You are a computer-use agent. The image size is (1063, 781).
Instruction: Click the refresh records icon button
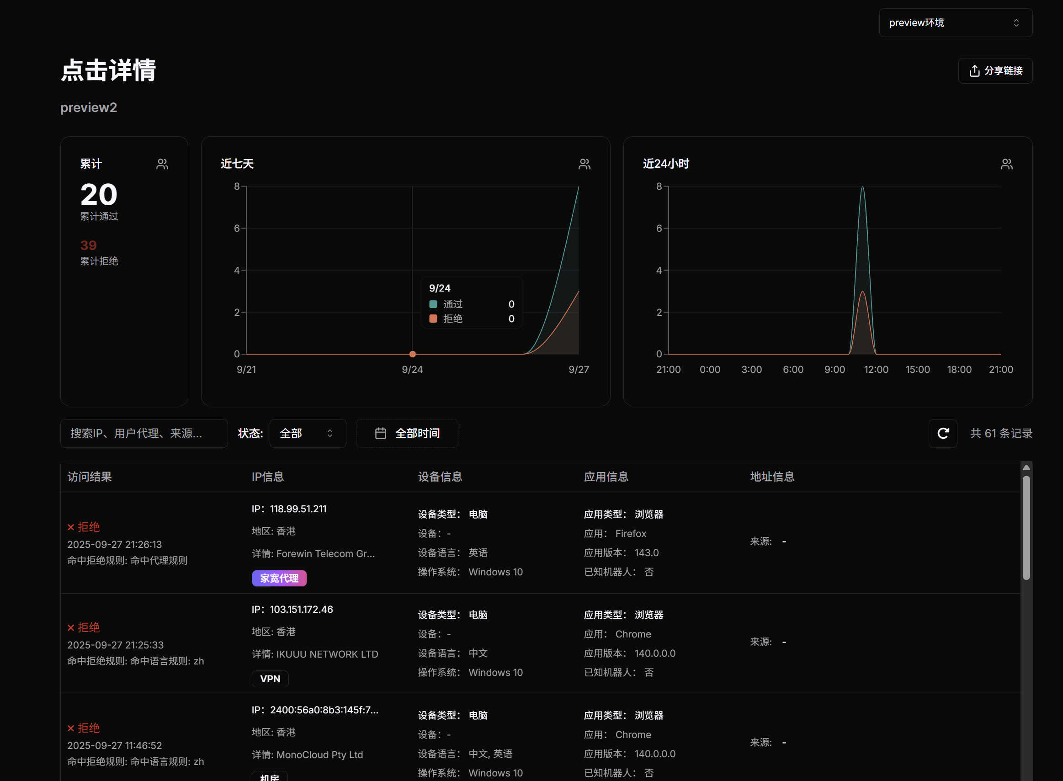click(942, 433)
